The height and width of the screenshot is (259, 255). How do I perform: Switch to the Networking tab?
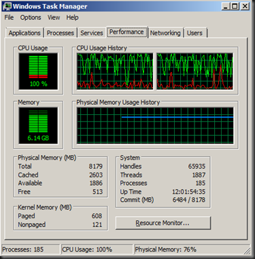165,33
